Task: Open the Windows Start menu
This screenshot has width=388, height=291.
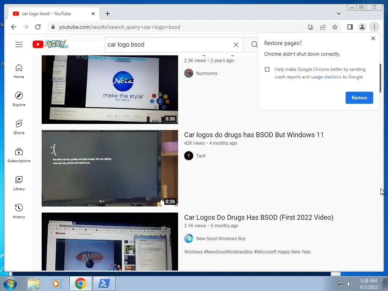Action: 10,284
